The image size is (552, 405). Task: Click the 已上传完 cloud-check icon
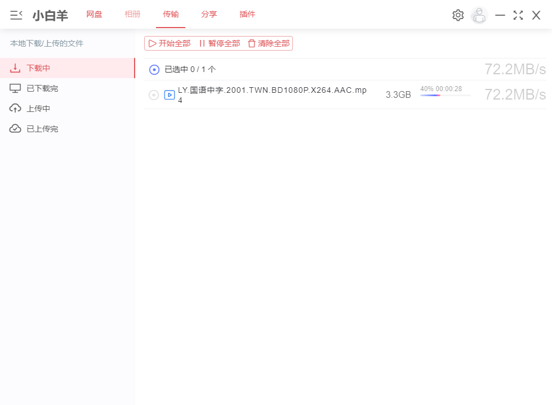pos(14,128)
